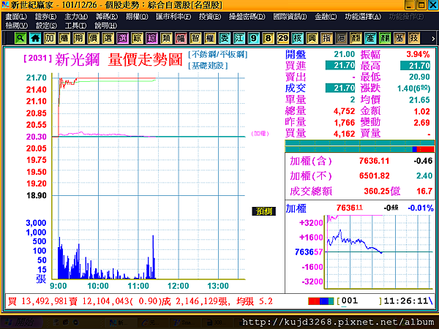The image size is (439, 329).
Task: Click the cyan 產 toolbar icon
Action: pyautogui.click(x=370, y=38)
